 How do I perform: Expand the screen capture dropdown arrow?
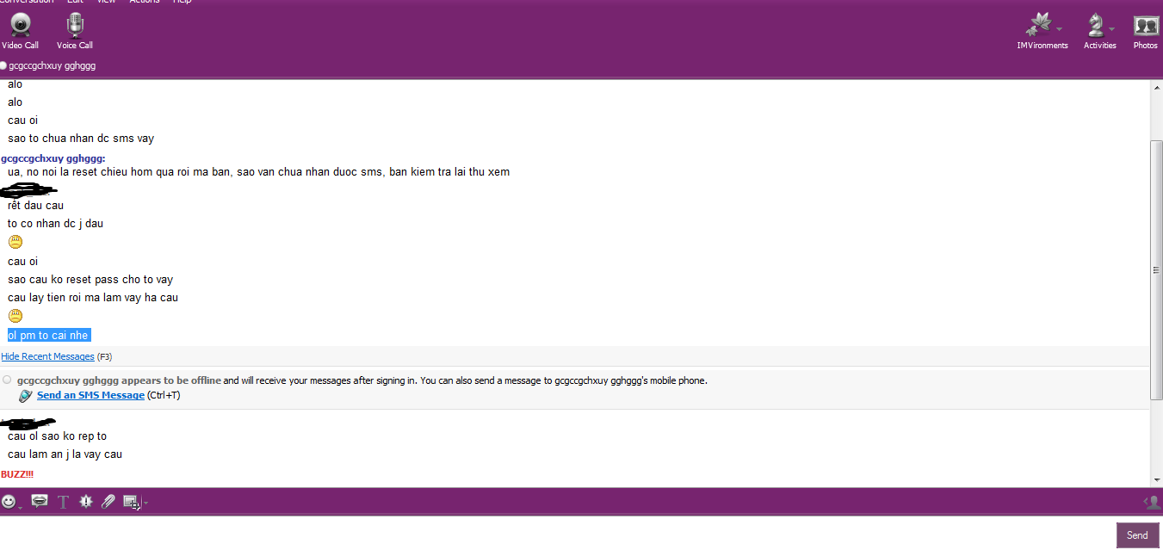point(145,503)
